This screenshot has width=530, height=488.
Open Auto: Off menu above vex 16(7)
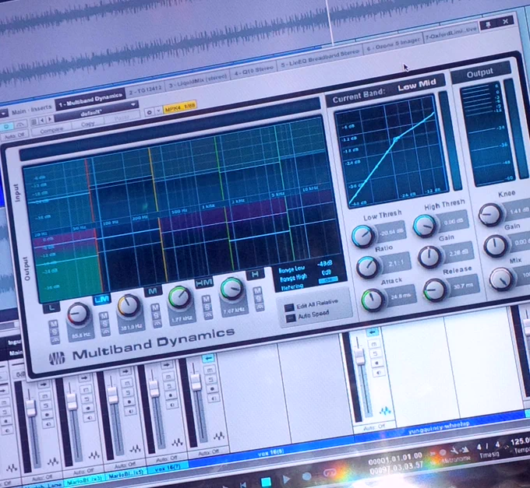(168, 458)
